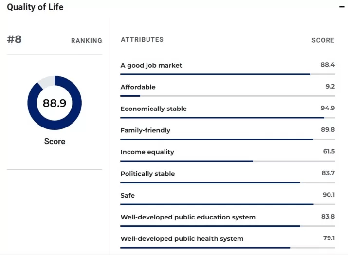The height and width of the screenshot is (255, 348).
Task: Click the Economically stable progress bar
Action: [x=227, y=118]
